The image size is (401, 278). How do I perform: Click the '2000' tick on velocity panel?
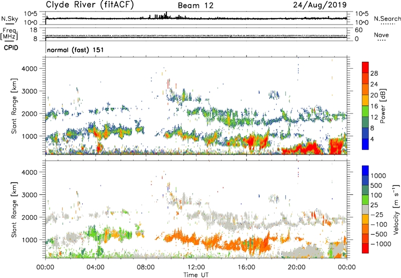click(30, 217)
